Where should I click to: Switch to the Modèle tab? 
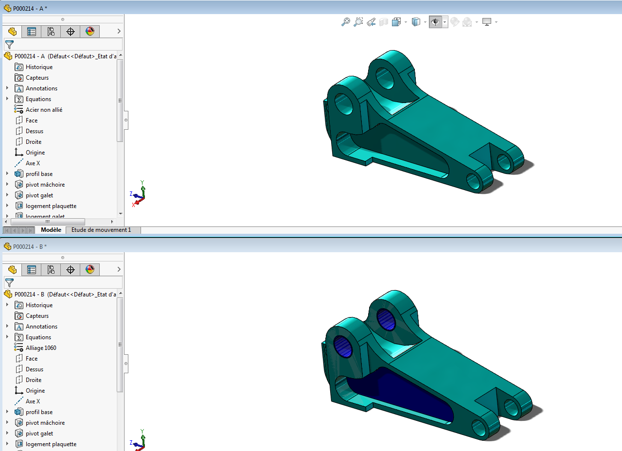(51, 230)
